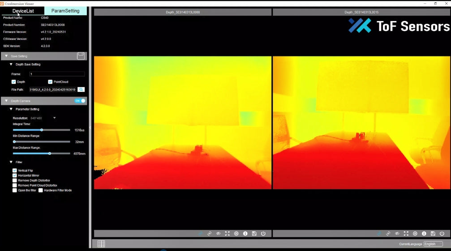
Task: Click fullscreen icon under left depth view
Action: [227, 234]
